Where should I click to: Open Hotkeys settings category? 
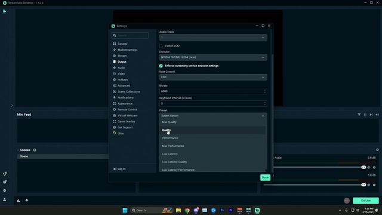coord(122,79)
